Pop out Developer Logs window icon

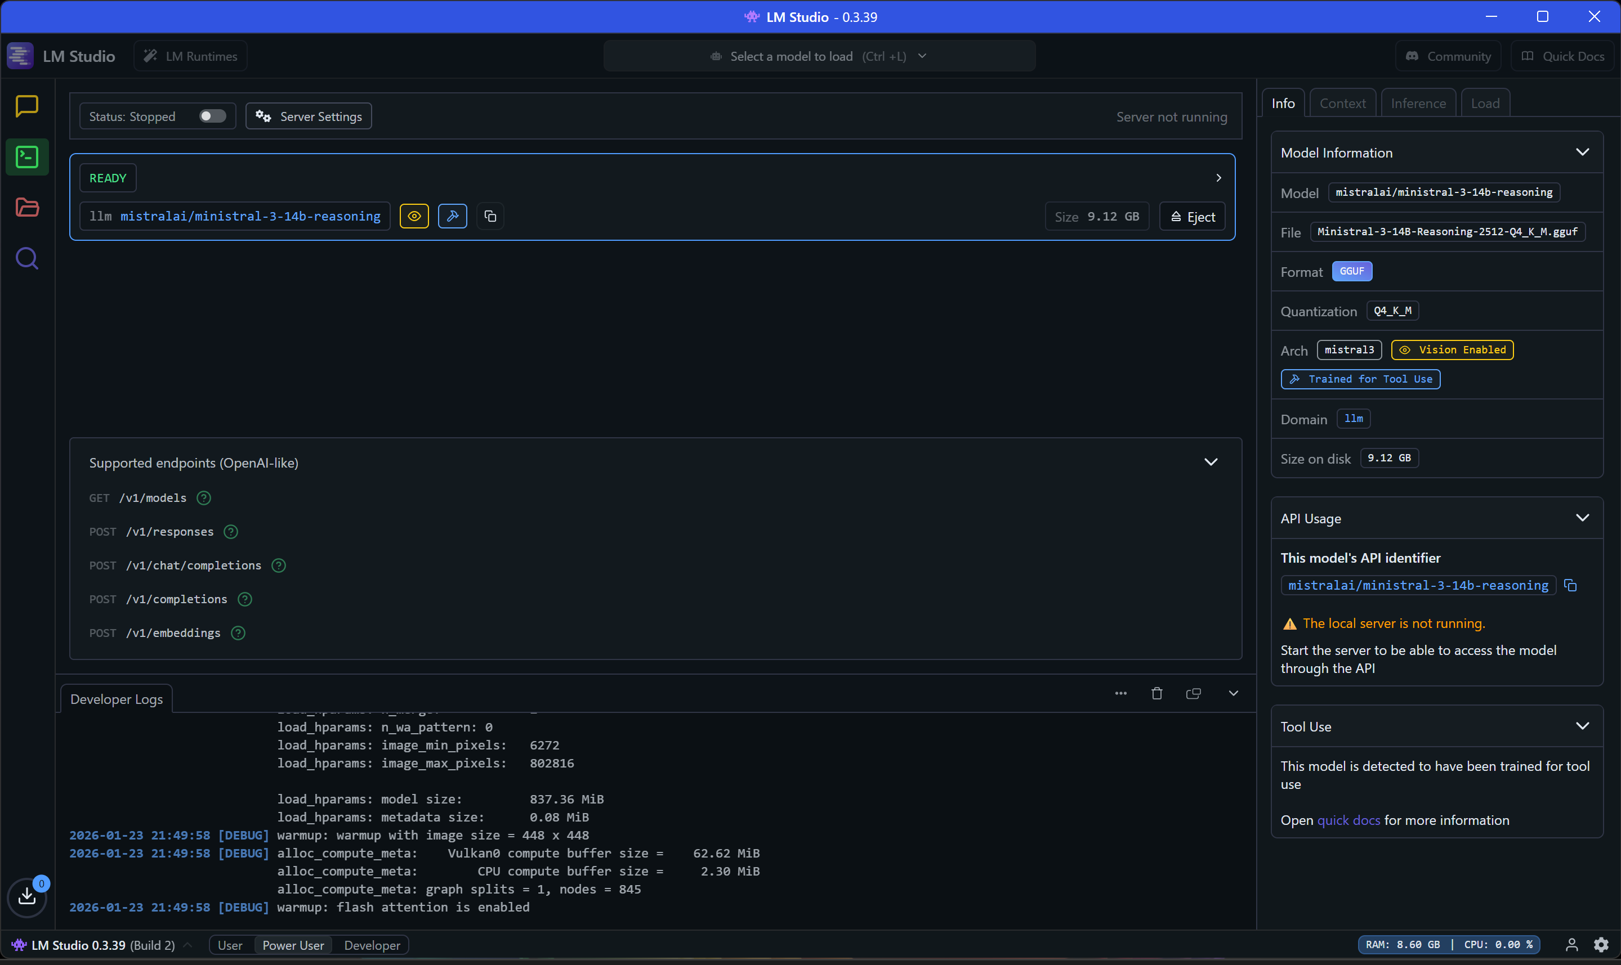coord(1193,694)
